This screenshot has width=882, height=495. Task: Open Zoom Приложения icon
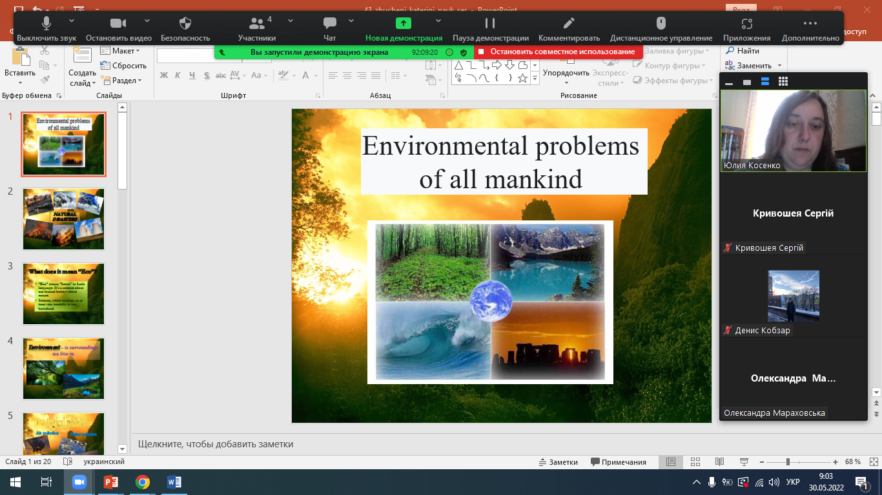[746, 30]
